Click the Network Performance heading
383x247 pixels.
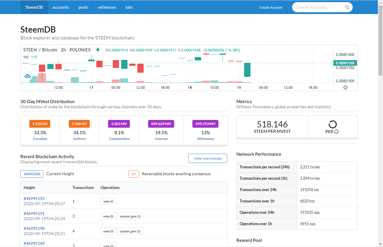(x=259, y=154)
